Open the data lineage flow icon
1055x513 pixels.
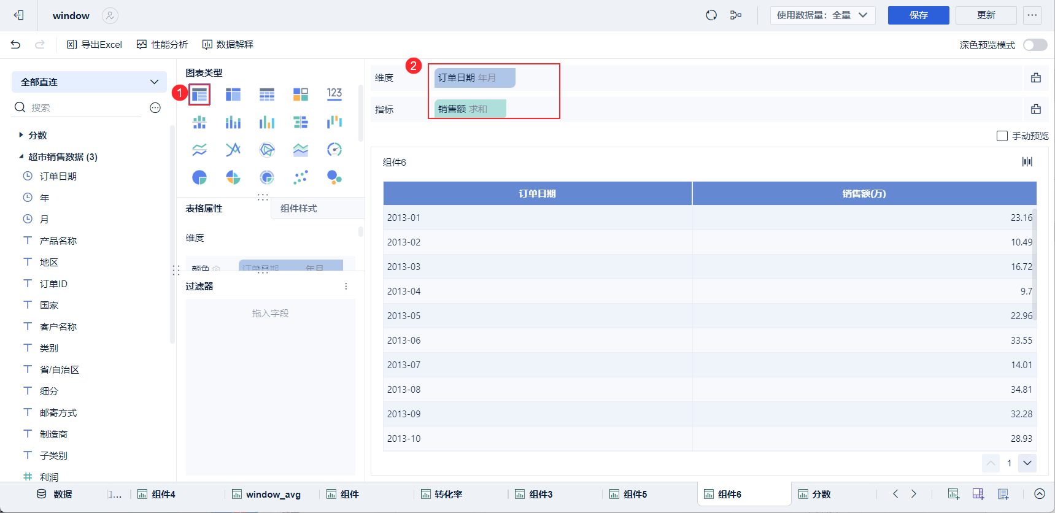(x=736, y=15)
